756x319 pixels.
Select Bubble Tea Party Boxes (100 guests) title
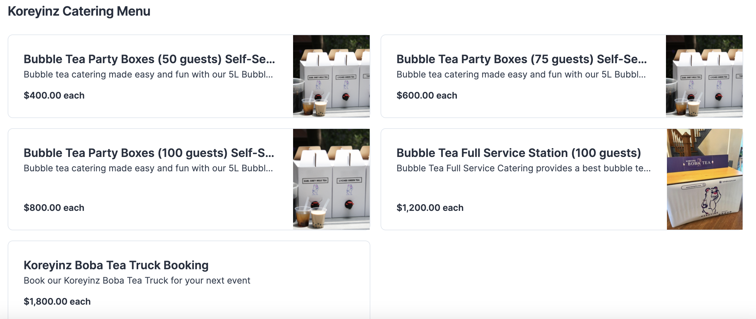click(x=149, y=153)
